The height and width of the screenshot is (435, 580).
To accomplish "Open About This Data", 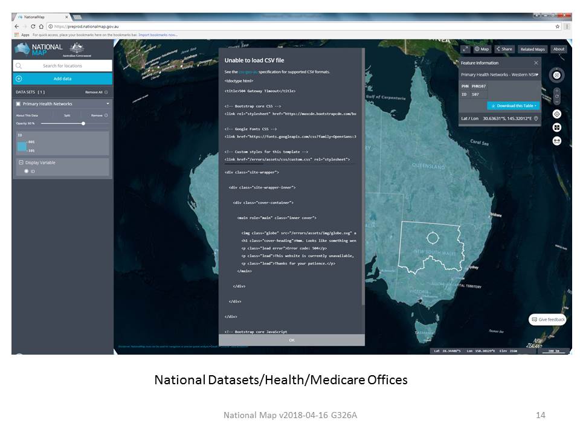I will coord(27,115).
